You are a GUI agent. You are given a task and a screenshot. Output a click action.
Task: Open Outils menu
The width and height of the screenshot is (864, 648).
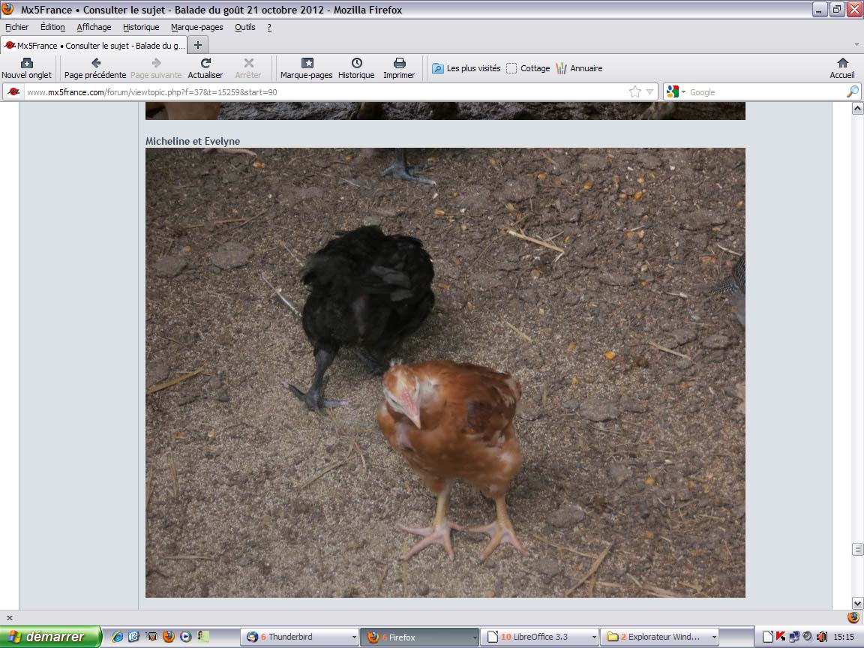point(244,27)
